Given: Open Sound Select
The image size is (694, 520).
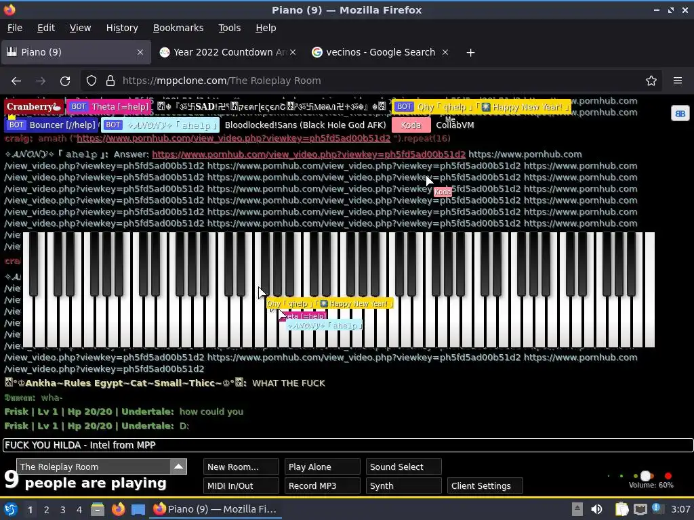Looking at the screenshot, I should point(404,467).
